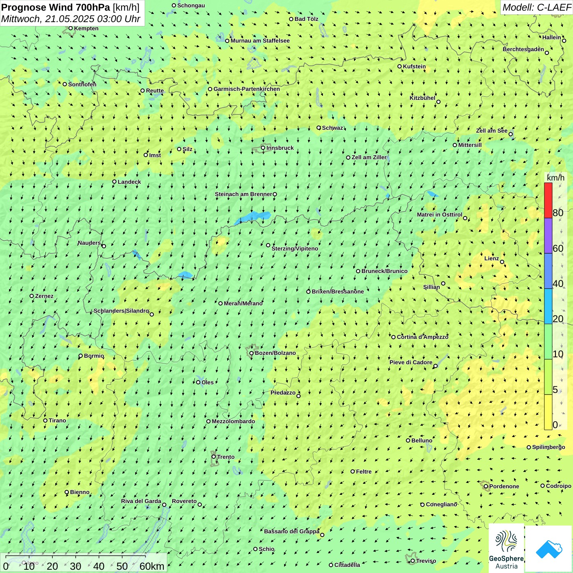Click the 'Meran/Merano' label
This screenshot has width=573, height=573.
click(243, 303)
